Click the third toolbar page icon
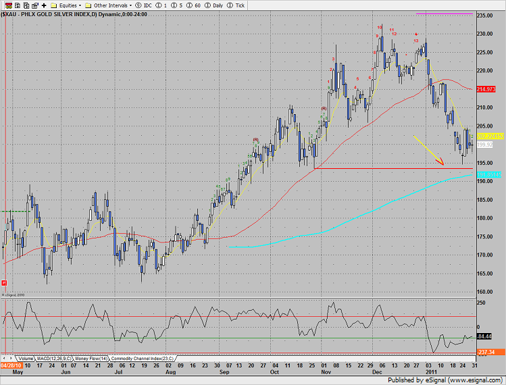The height and width of the screenshot is (385, 506). click(x=25, y=4)
